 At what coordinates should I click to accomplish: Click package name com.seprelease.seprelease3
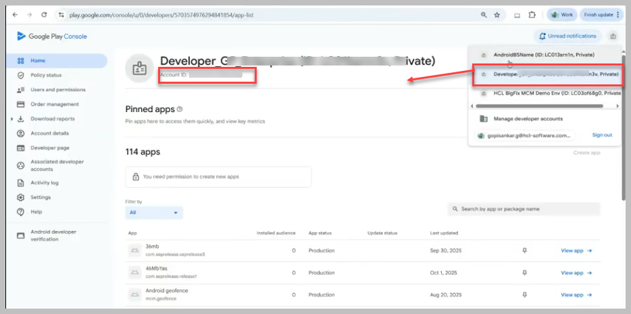coord(175,254)
